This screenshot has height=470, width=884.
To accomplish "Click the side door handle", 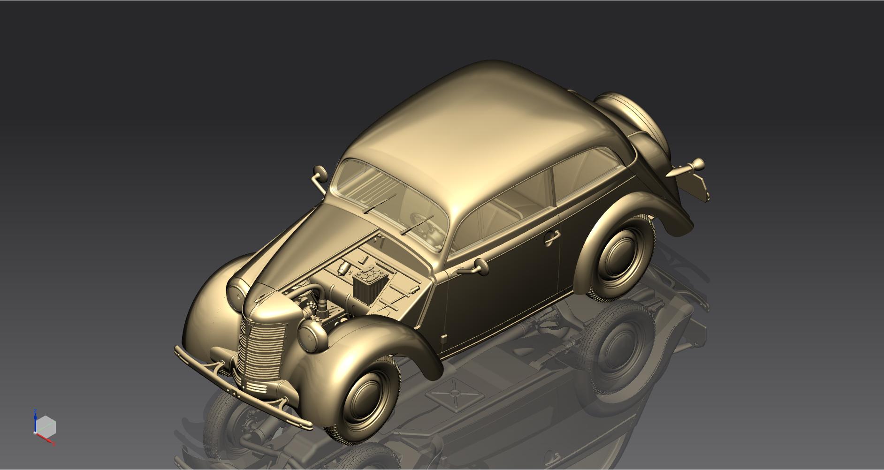I will [x=551, y=237].
